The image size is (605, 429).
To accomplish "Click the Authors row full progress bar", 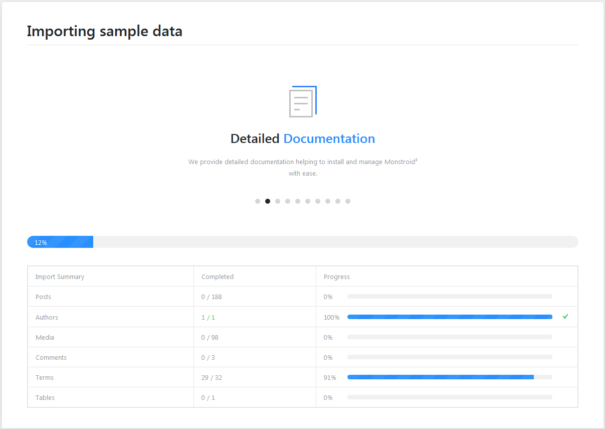I will [x=450, y=317].
